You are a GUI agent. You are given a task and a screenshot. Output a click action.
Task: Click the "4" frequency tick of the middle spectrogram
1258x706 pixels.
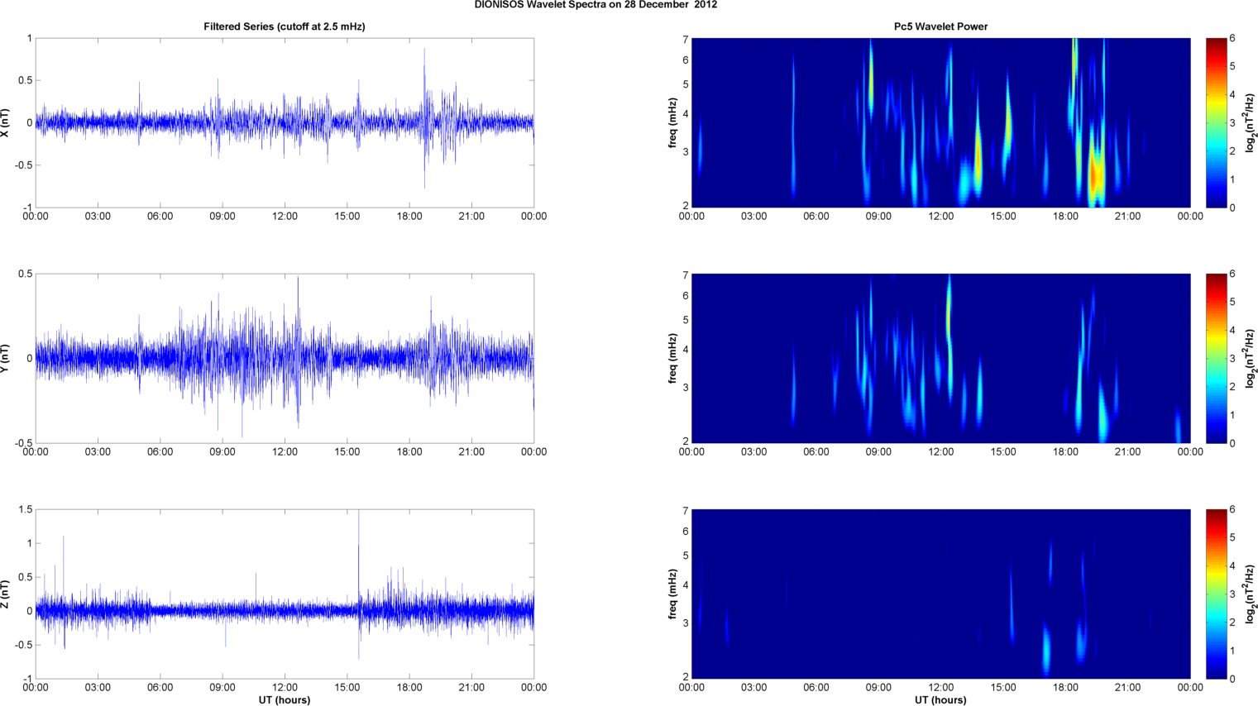coord(686,351)
